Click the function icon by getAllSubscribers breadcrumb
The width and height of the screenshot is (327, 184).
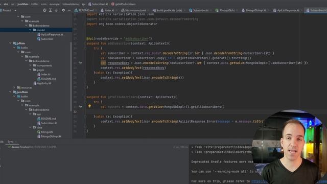(113, 4)
